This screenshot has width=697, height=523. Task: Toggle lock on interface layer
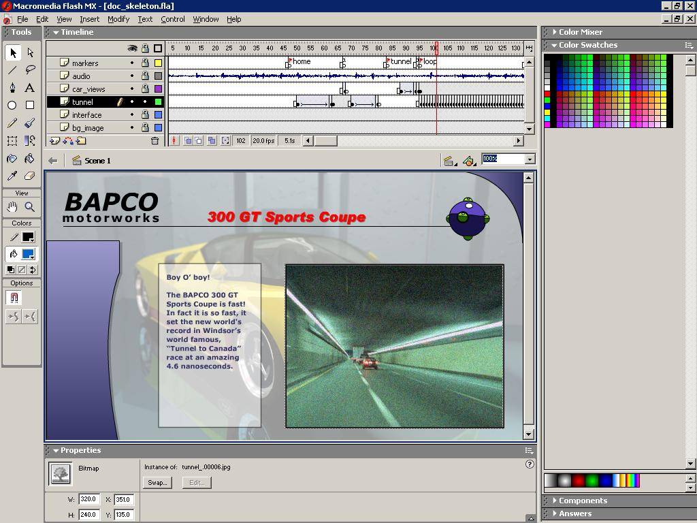pyautogui.click(x=145, y=114)
